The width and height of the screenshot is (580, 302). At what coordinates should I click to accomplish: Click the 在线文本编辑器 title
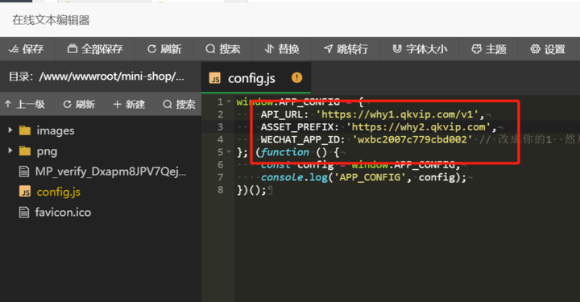[51, 20]
